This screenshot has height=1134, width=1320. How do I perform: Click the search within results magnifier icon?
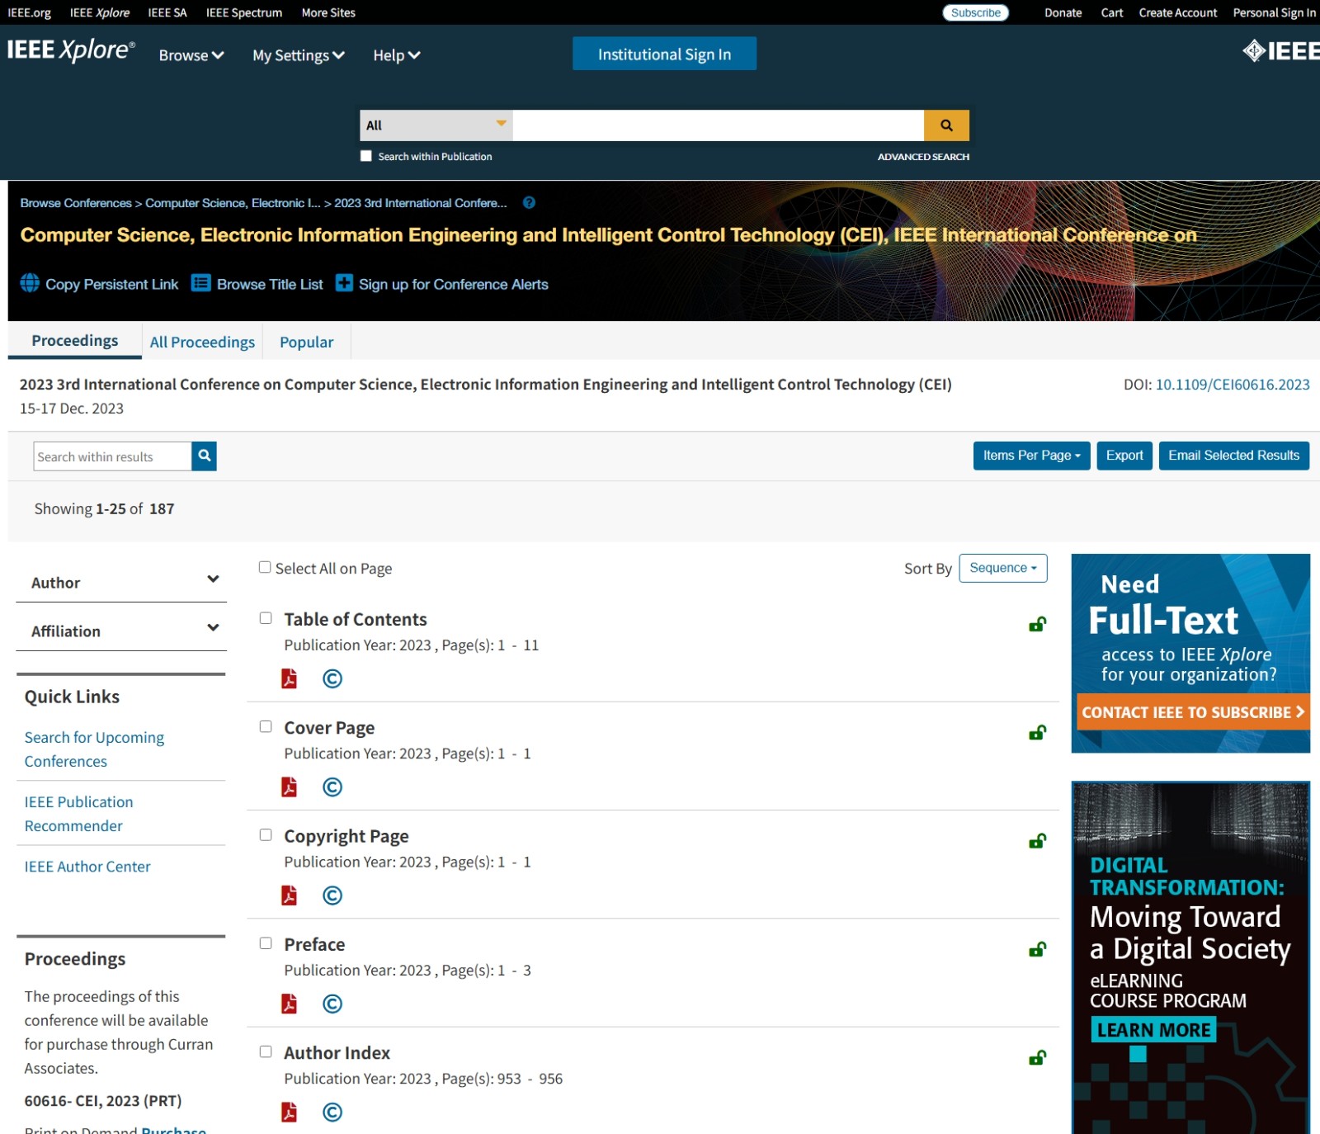tap(204, 456)
